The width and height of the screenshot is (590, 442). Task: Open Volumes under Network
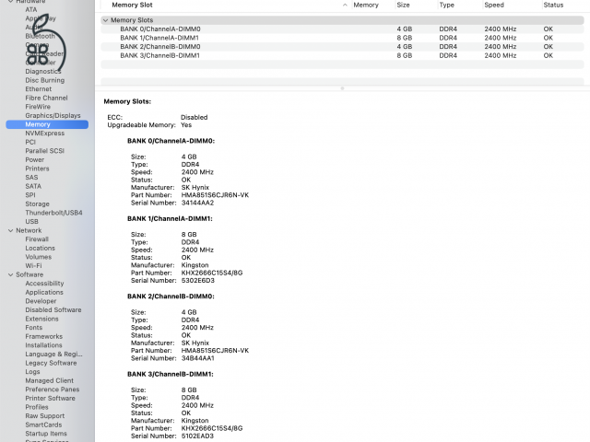click(x=39, y=257)
